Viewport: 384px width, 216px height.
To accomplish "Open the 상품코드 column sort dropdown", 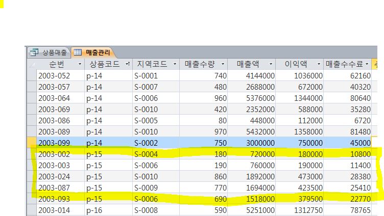I will (127, 64).
